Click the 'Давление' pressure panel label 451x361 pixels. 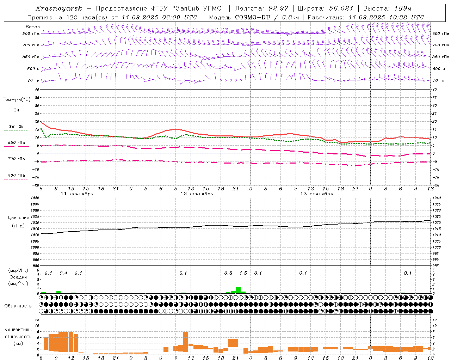coord(18,218)
